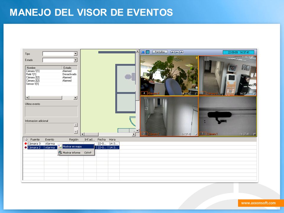
Task: Open the Tipo dropdown
Action: [75, 54]
